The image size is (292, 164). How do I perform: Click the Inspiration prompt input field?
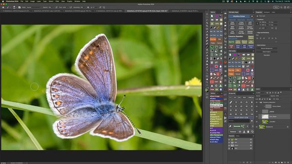coord(239,121)
